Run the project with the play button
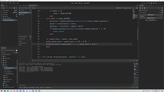This screenshot has height=92, width=164. 142,3
